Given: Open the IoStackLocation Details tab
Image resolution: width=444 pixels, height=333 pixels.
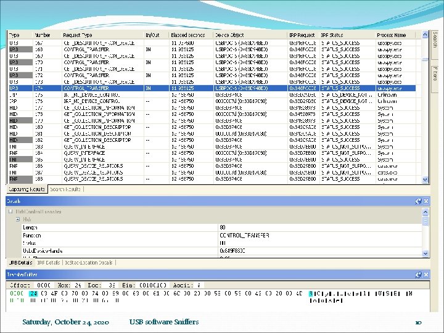Looking at the screenshot, I should tap(89, 263).
